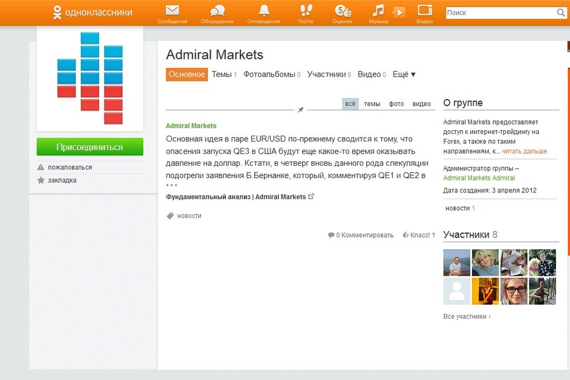The height and width of the screenshot is (380, 570).
Task: Open Admiral Markets post author link
Action: tap(191, 126)
